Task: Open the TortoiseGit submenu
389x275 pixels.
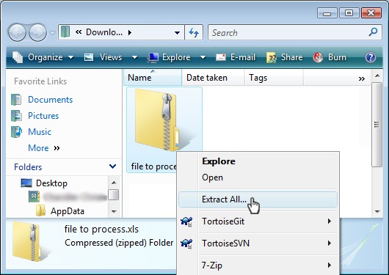Action: (258, 221)
